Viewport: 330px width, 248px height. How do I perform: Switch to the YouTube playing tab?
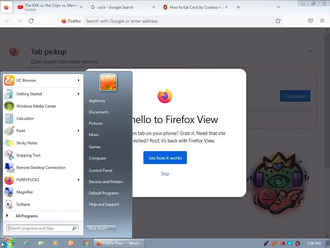pyautogui.click(x=49, y=7)
